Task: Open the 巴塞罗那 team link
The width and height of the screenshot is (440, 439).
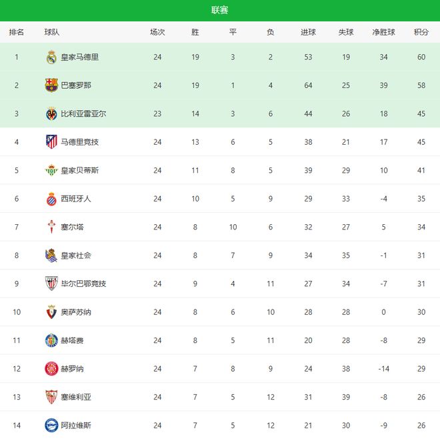Action: pyautogui.click(x=76, y=85)
